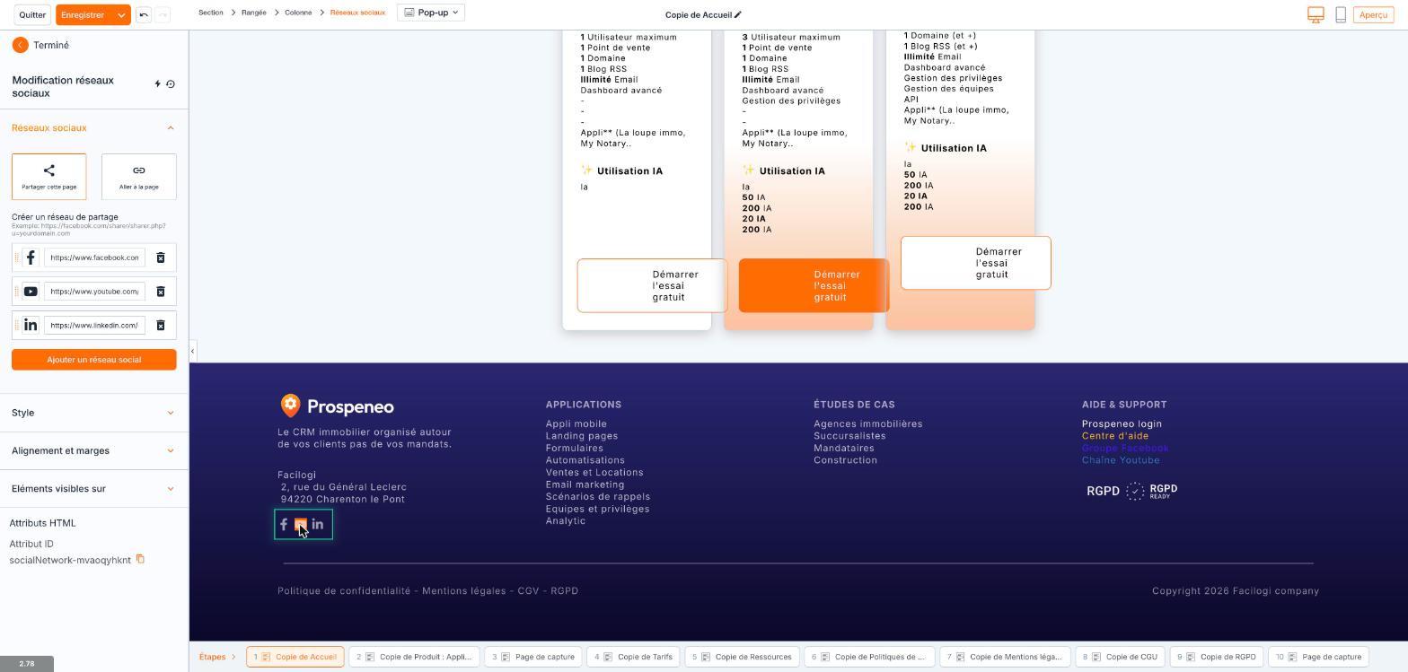Open the history clock icon in panel header
This screenshot has width=1408, height=672.
pos(171,84)
